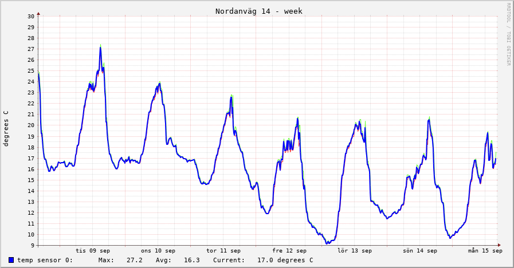Click the current value '17.0 degrees C'
Image resolution: width=514 pixels, height=268 pixels.
(x=285, y=260)
